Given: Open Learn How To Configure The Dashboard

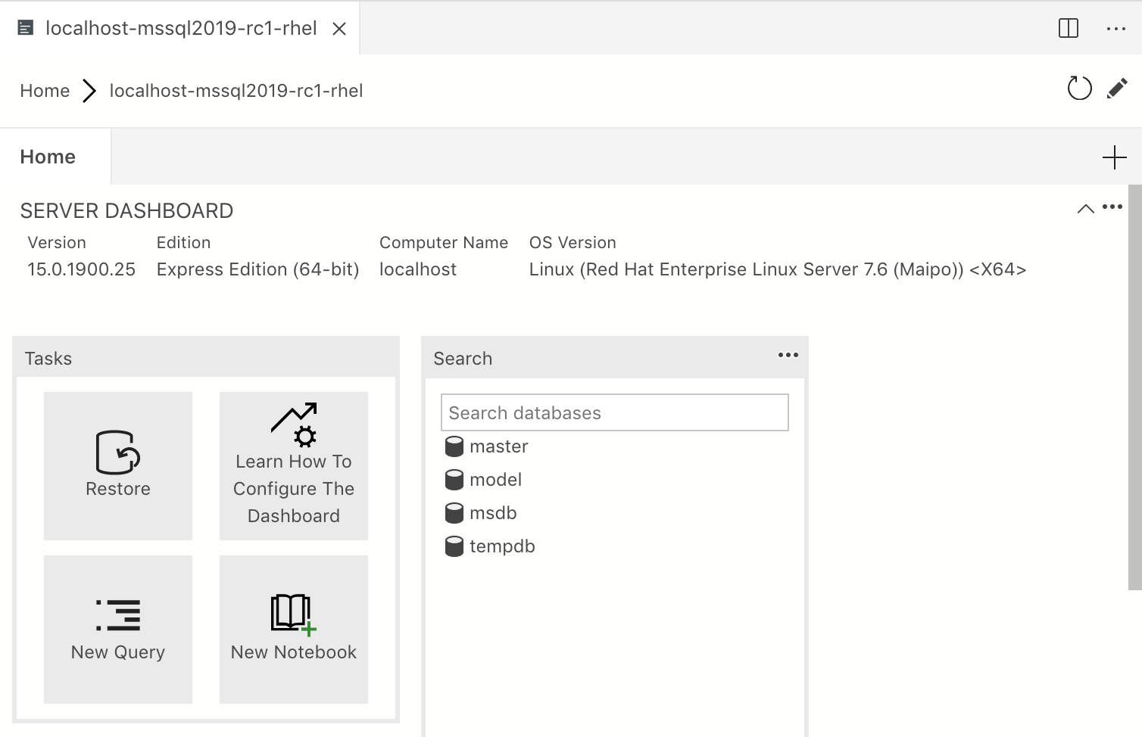Looking at the screenshot, I should 294,465.
